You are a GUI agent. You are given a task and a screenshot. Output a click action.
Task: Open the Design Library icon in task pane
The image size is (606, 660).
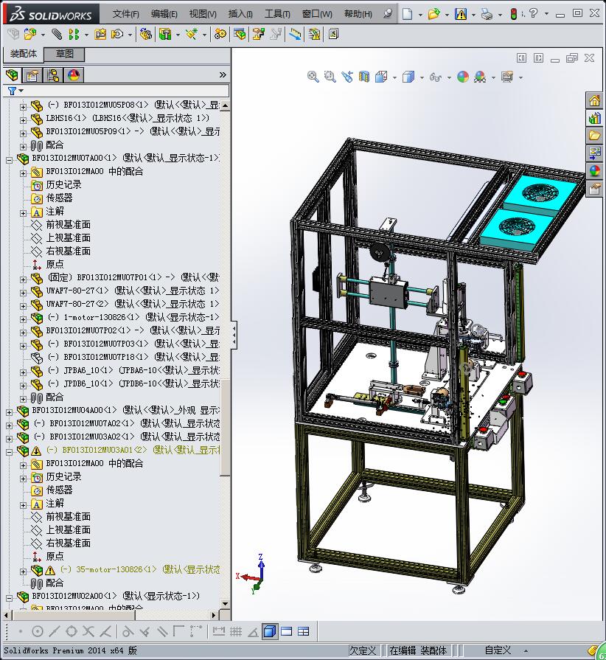594,118
